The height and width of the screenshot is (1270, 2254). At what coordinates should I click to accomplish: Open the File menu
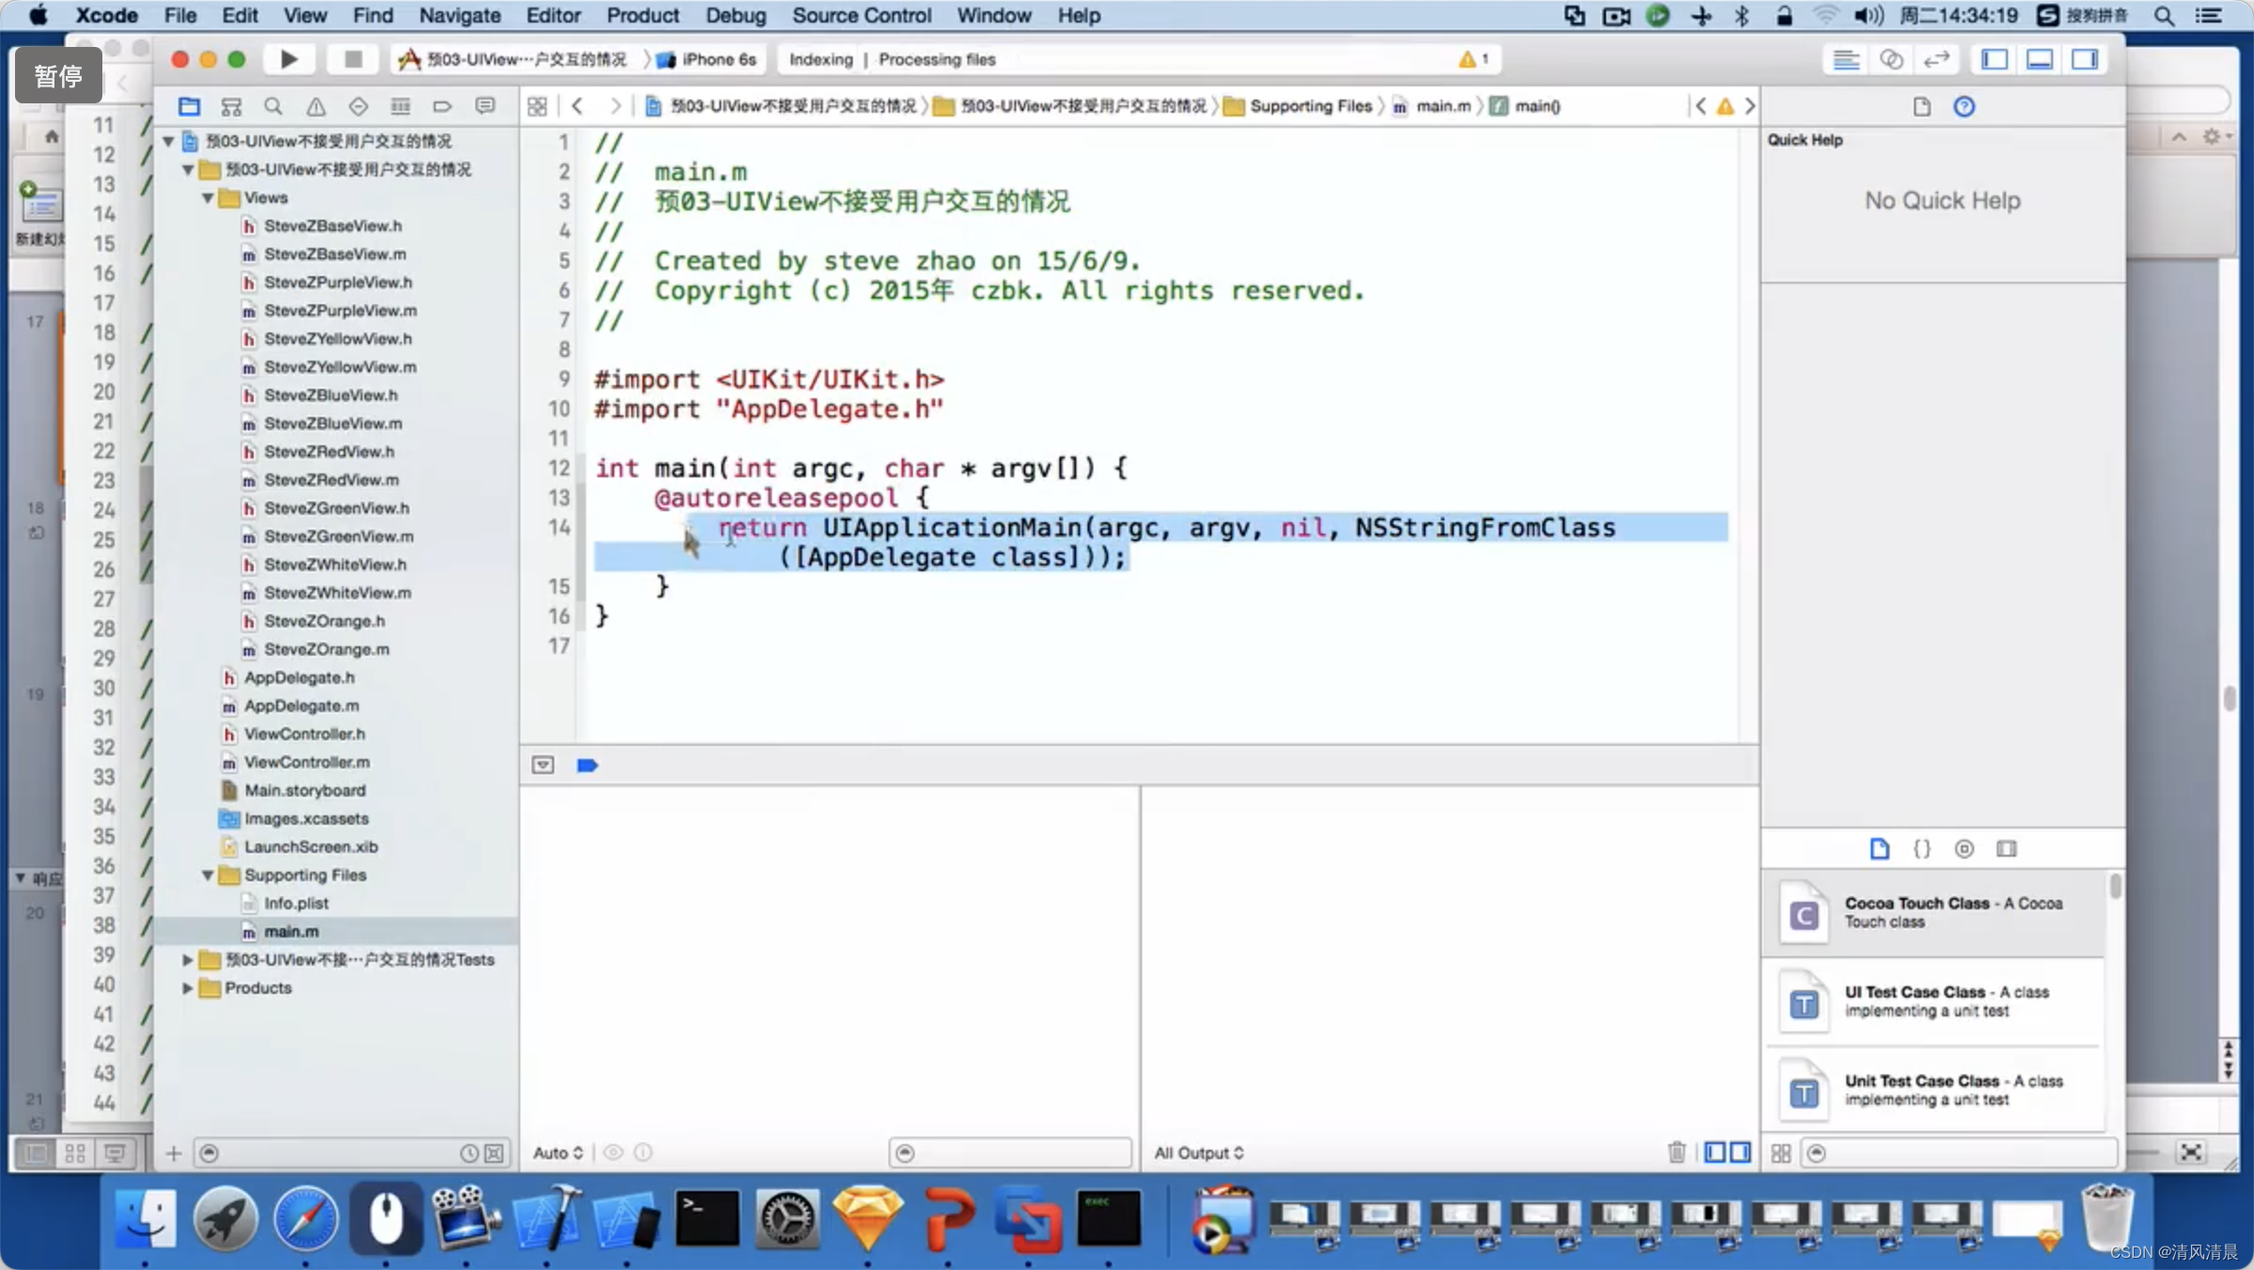[x=179, y=15]
